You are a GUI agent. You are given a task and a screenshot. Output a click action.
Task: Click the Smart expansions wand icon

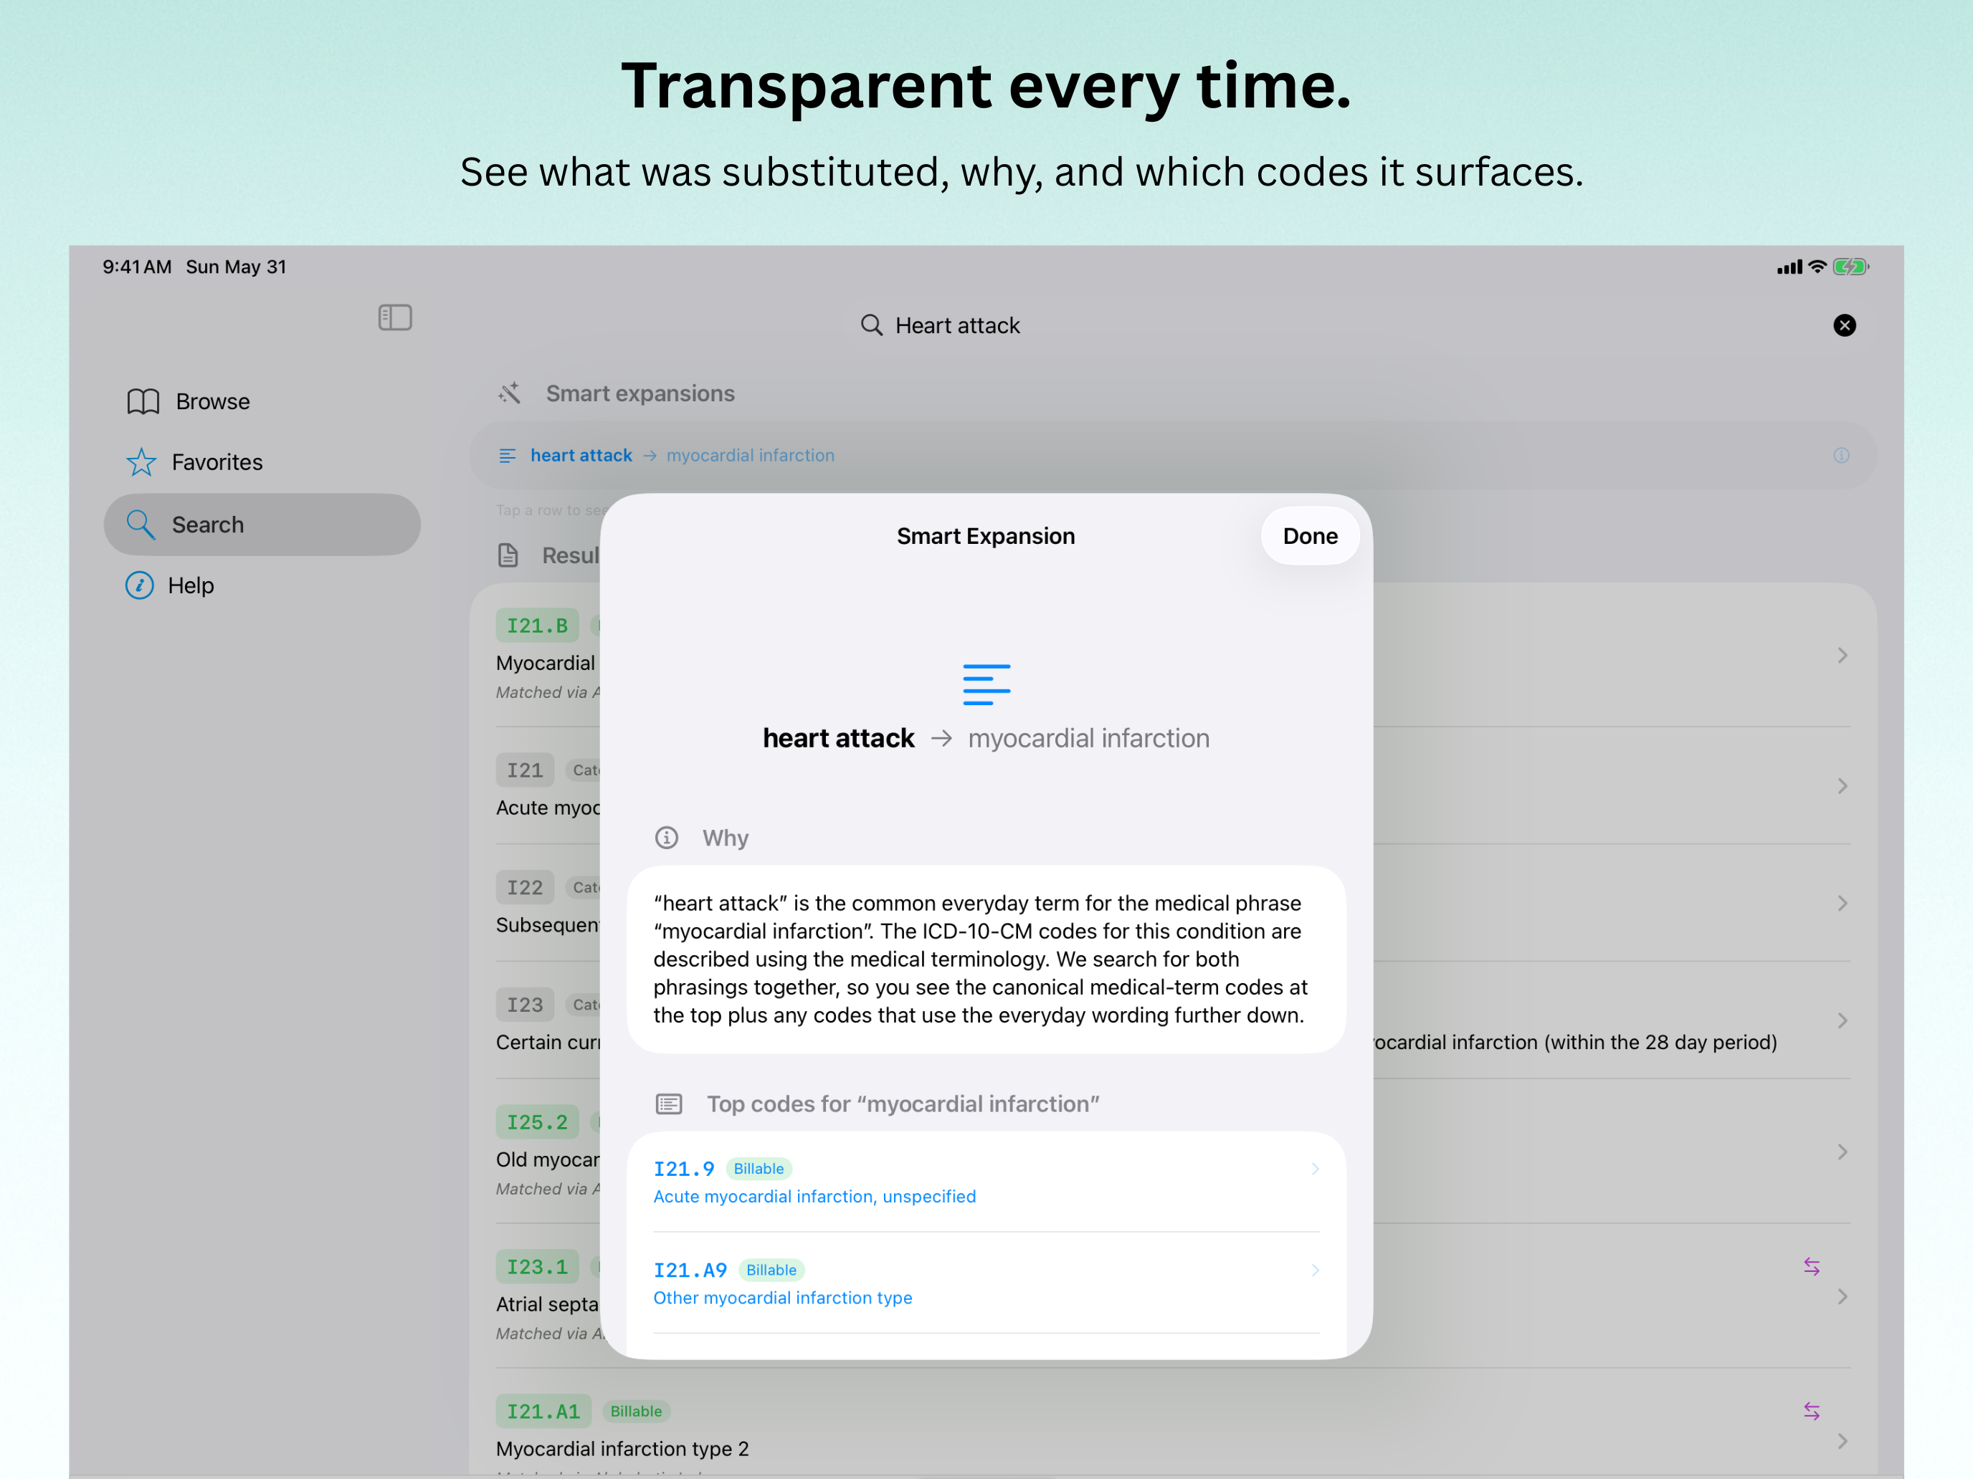coord(509,393)
